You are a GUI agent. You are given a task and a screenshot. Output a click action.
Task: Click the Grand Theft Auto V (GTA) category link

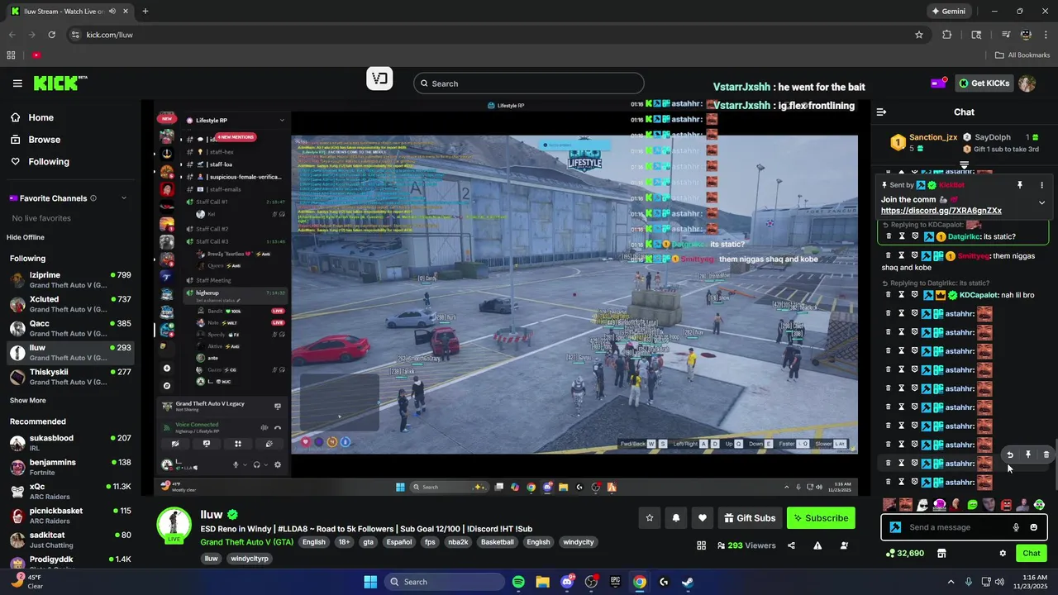click(247, 542)
